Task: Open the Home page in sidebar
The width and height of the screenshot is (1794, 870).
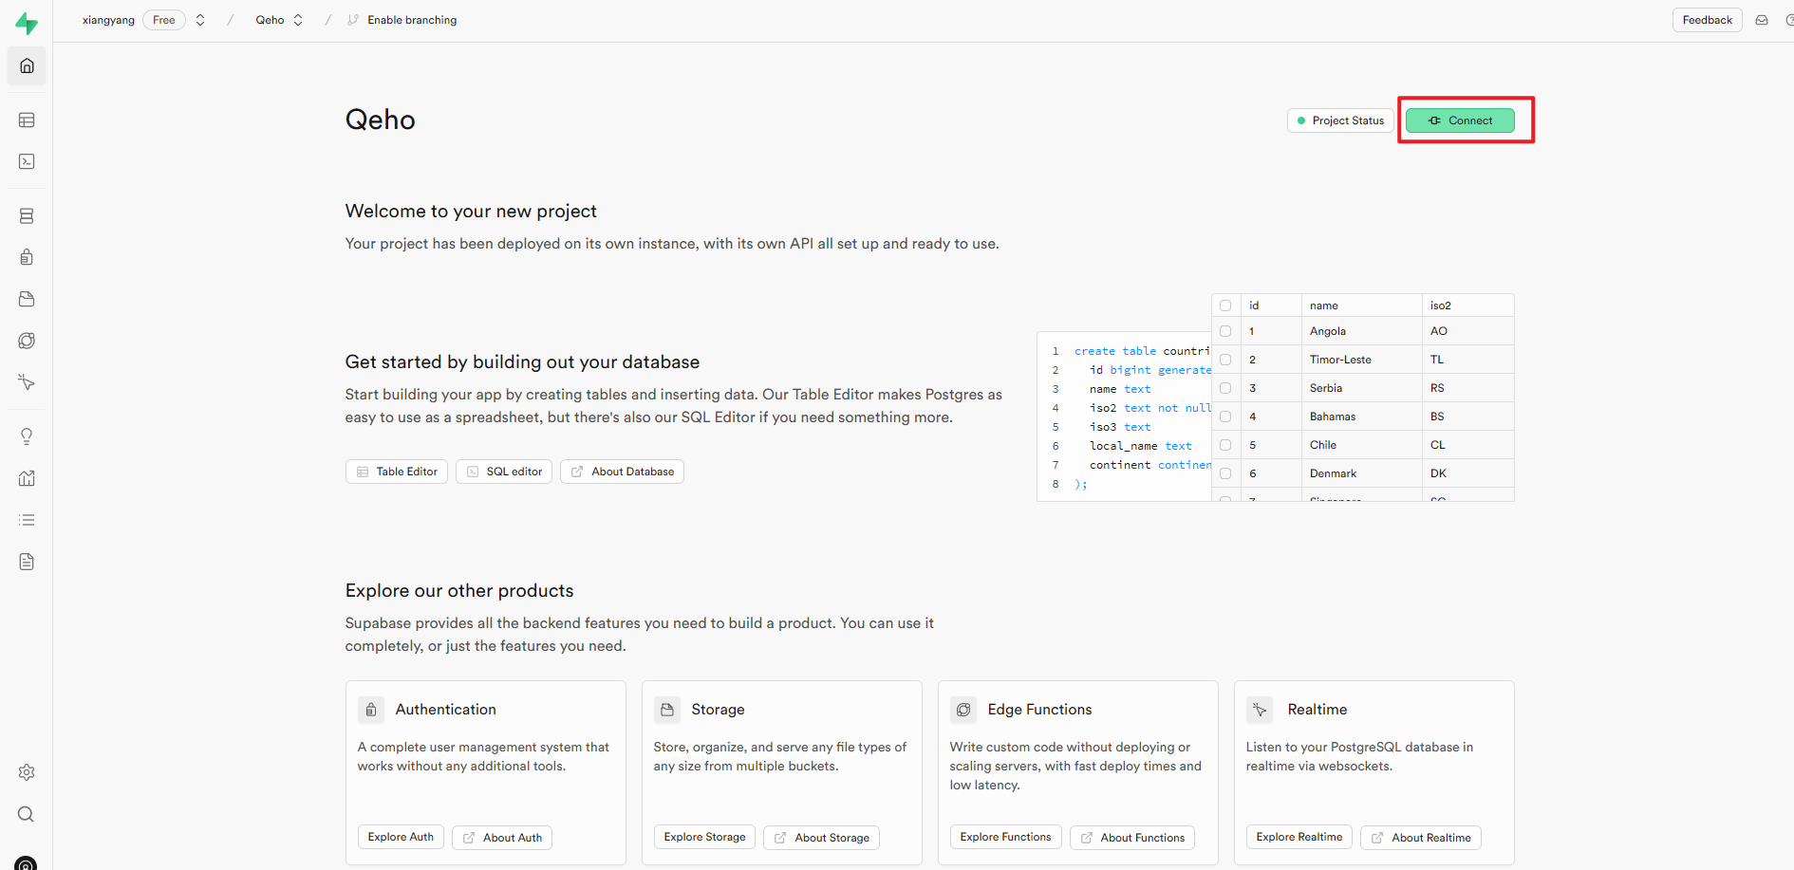Action: [27, 66]
